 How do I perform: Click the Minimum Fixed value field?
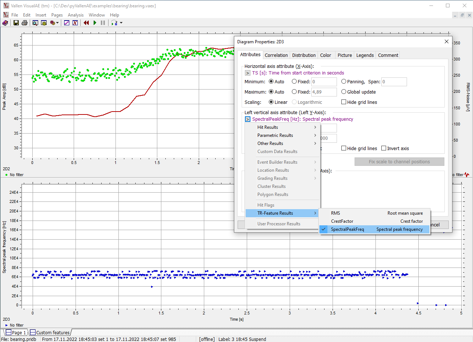[x=324, y=82]
